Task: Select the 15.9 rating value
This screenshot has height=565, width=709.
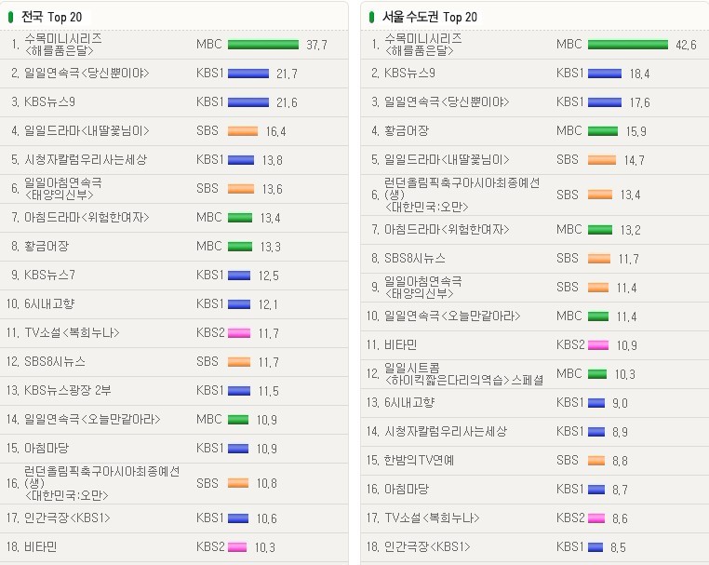Action: coord(635,131)
